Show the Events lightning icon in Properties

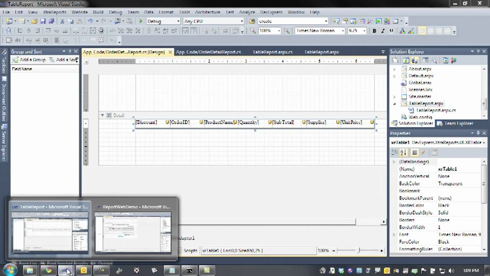(423, 153)
